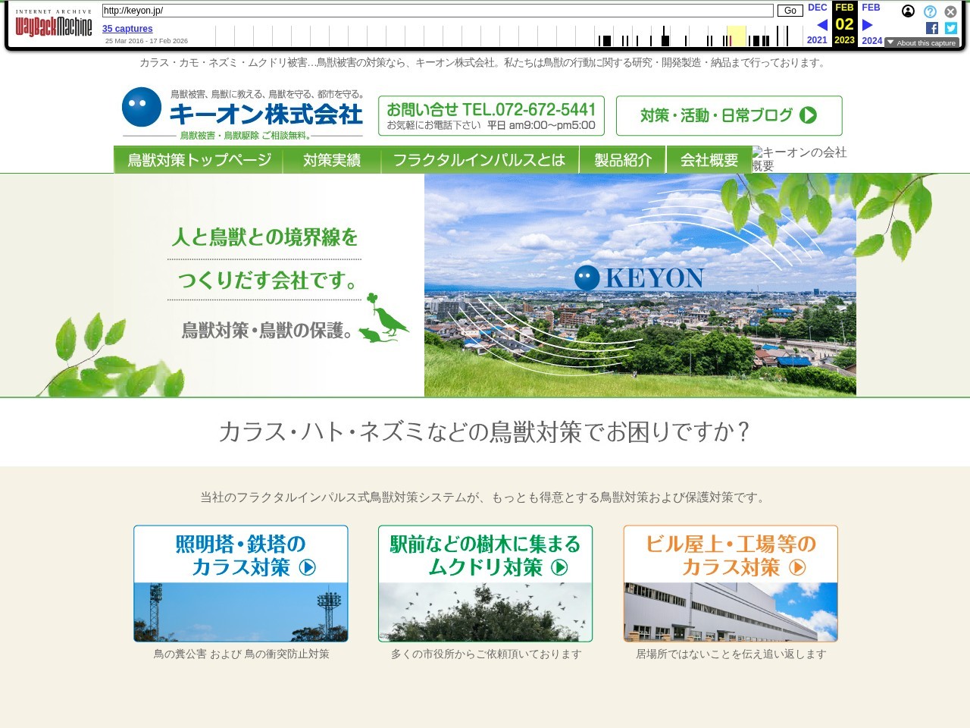Open the user account icon

[x=908, y=11]
